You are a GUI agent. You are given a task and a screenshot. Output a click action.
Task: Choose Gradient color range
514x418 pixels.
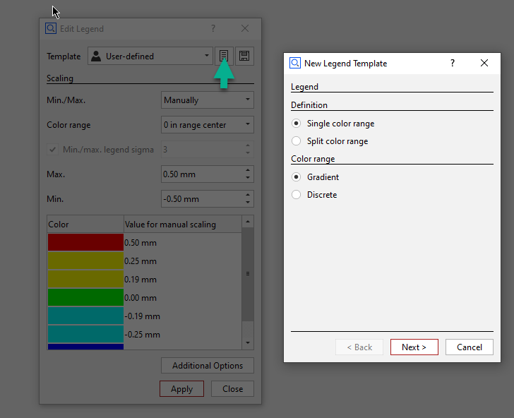(297, 177)
